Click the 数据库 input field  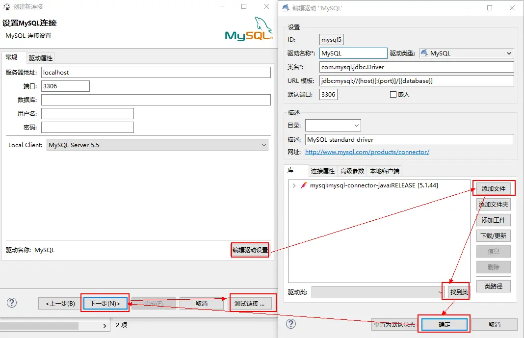click(156, 100)
